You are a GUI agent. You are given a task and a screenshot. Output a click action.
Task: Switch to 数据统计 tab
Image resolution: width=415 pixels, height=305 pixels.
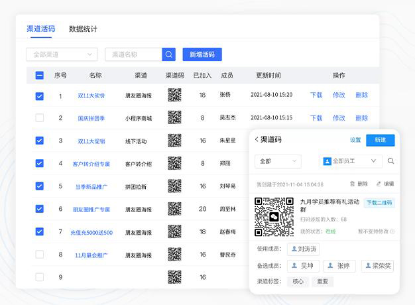tap(83, 29)
